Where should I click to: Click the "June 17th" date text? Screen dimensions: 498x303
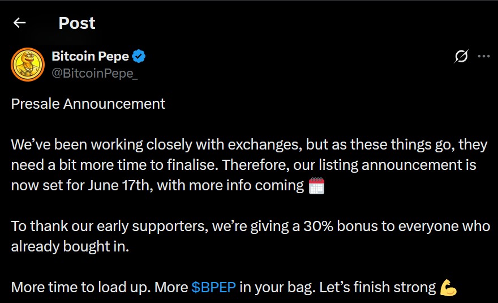coord(117,186)
